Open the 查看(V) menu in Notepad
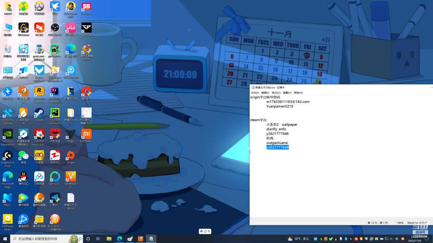This screenshot has height=243, width=433. [x=287, y=93]
